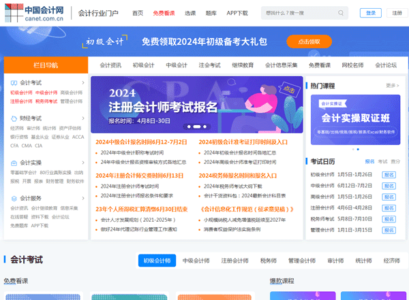Open 题库 in top navigation
This screenshot has width=409, height=300.
[x=211, y=13]
